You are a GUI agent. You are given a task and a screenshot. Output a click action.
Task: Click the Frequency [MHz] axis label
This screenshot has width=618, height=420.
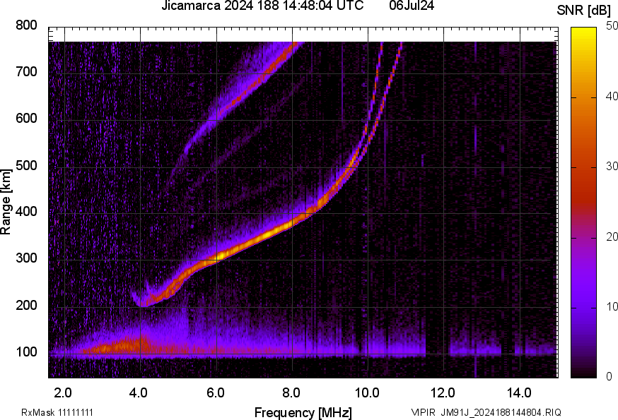[x=303, y=412]
